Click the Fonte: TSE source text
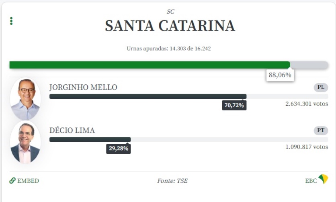336x202 pixels. (172, 181)
